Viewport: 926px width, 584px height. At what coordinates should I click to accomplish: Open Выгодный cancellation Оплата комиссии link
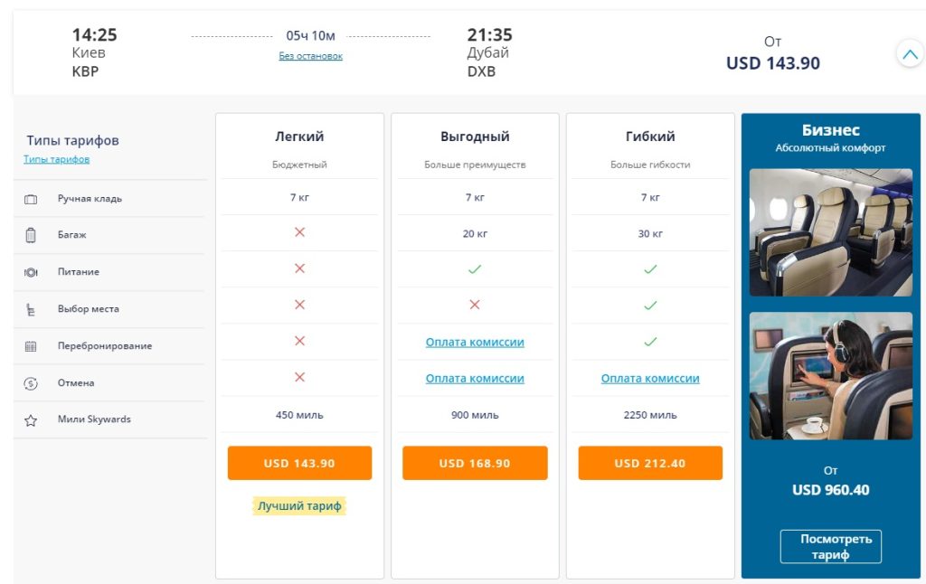(475, 379)
